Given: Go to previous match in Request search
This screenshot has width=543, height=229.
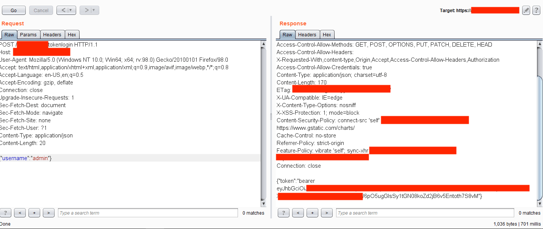Looking at the screenshot, I should coord(20,213).
